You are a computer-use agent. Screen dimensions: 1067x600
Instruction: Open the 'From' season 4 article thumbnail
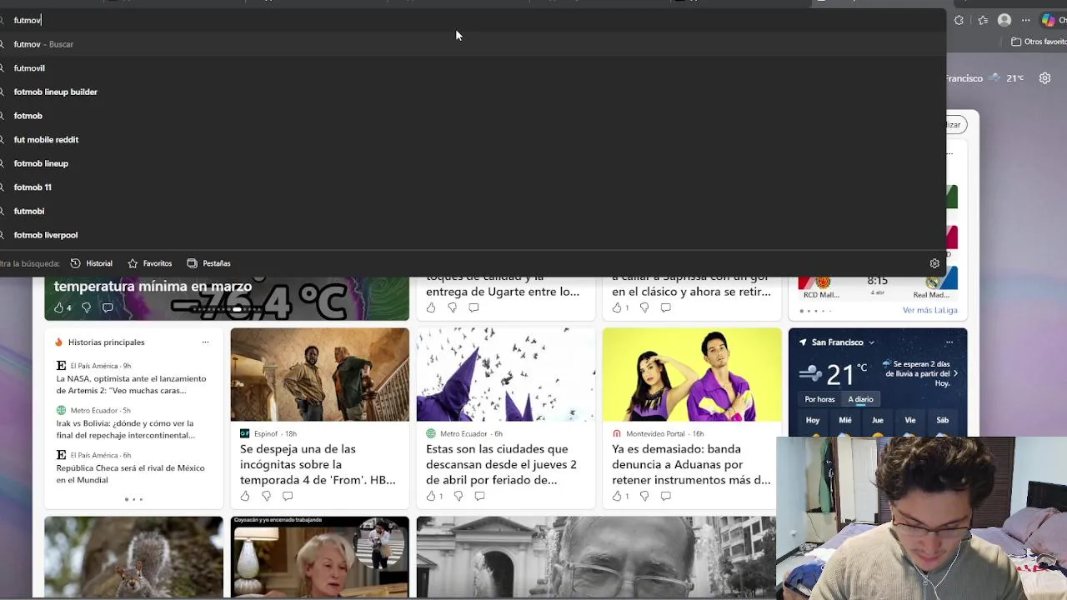[x=320, y=375]
